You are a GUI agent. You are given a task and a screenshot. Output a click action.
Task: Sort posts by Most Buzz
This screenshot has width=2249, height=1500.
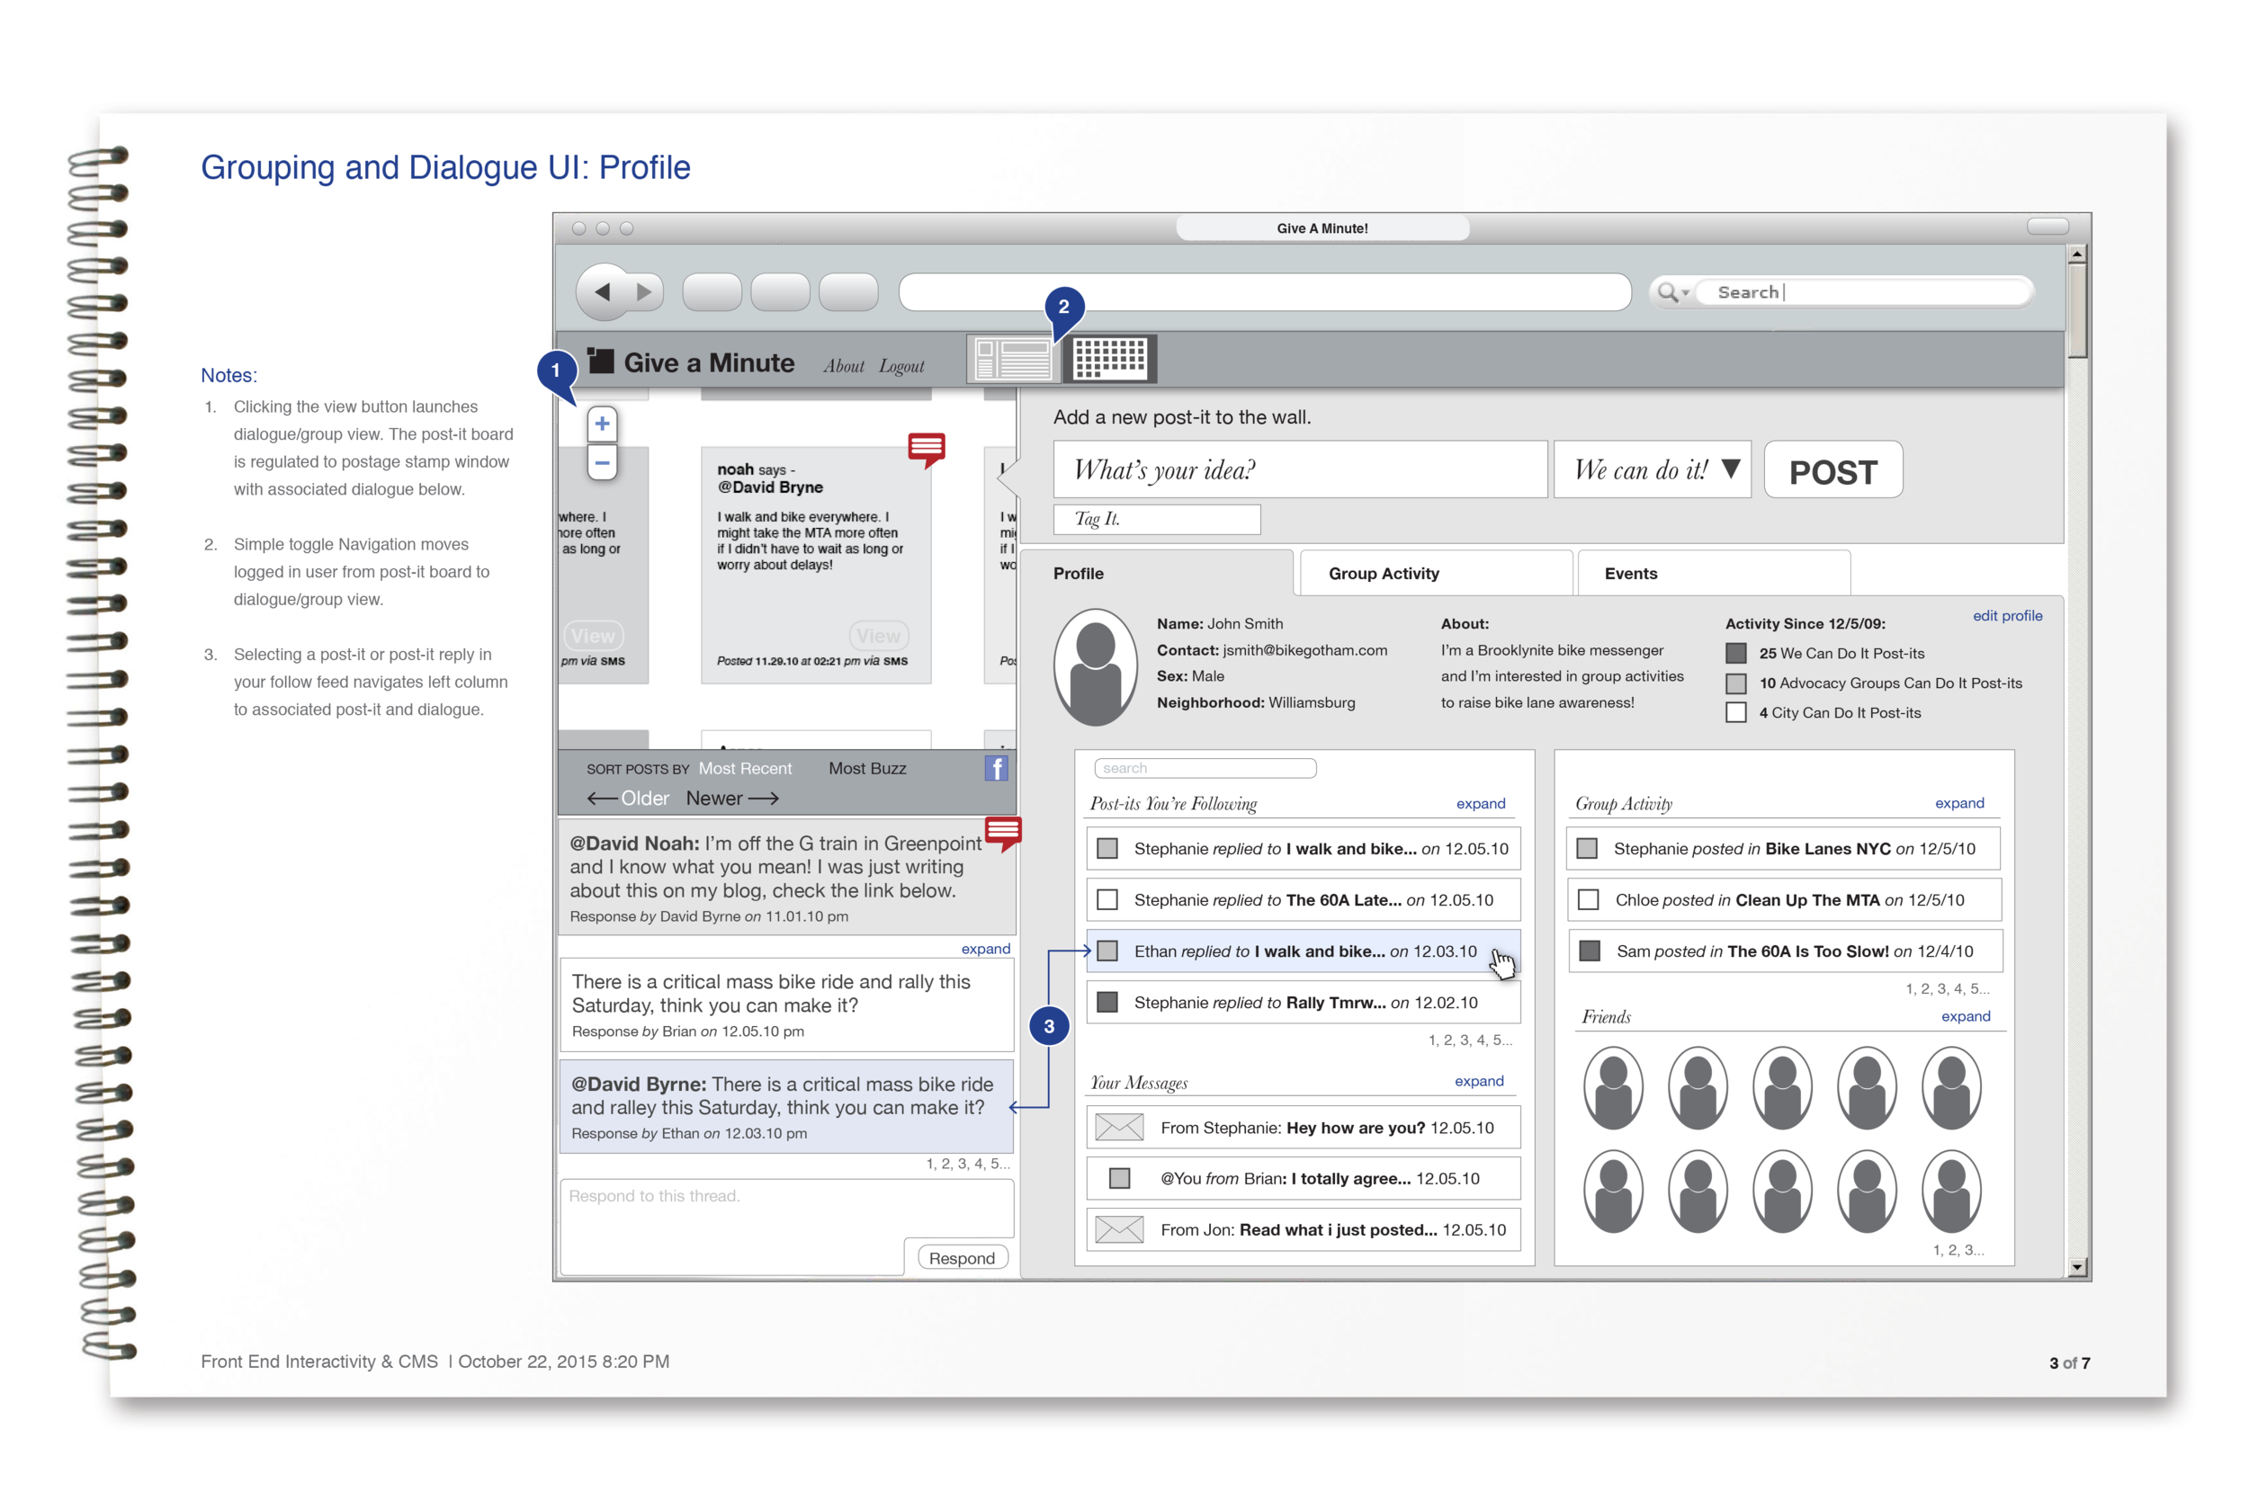coord(867,768)
